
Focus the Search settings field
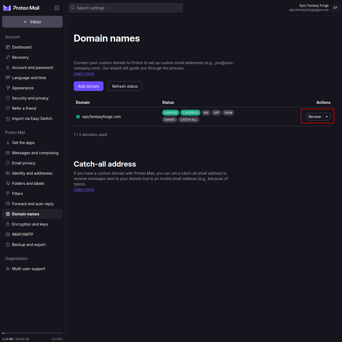coord(126,8)
